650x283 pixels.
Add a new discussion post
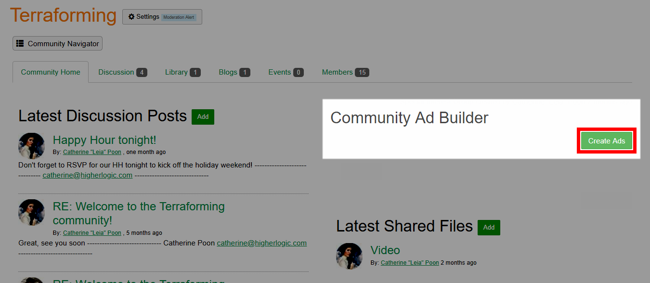point(203,117)
